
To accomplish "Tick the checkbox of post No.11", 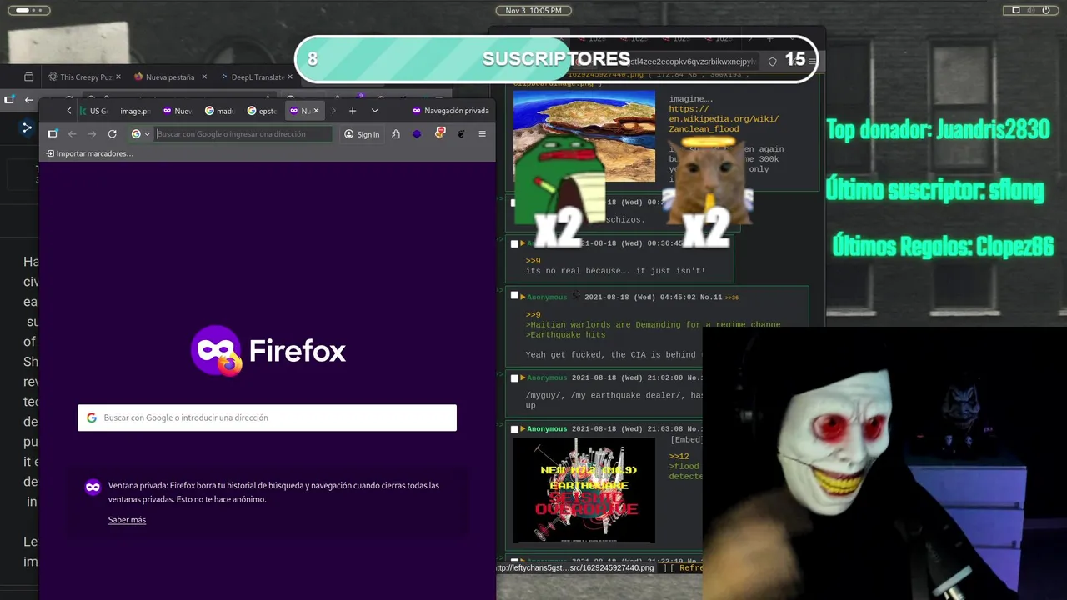I will tap(514, 297).
